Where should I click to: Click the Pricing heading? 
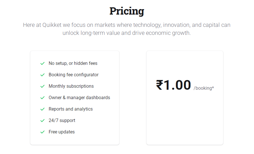(x=127, y=11)
